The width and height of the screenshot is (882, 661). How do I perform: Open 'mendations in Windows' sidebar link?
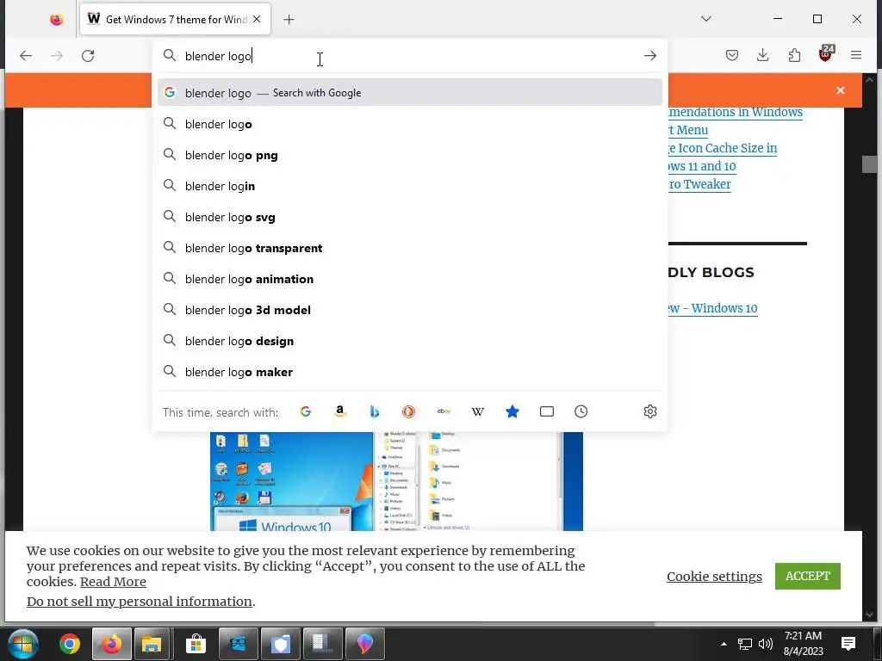736,112
